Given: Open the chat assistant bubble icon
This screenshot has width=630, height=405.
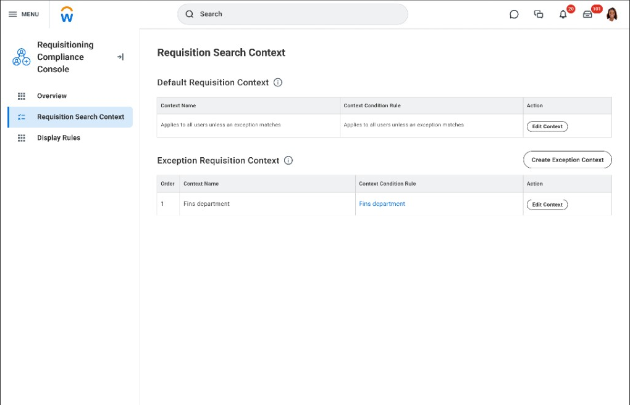Looking at the screenshot, I should click(514, 14).
